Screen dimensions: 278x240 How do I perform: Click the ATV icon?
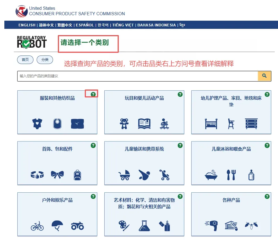(x=77, y=226)
